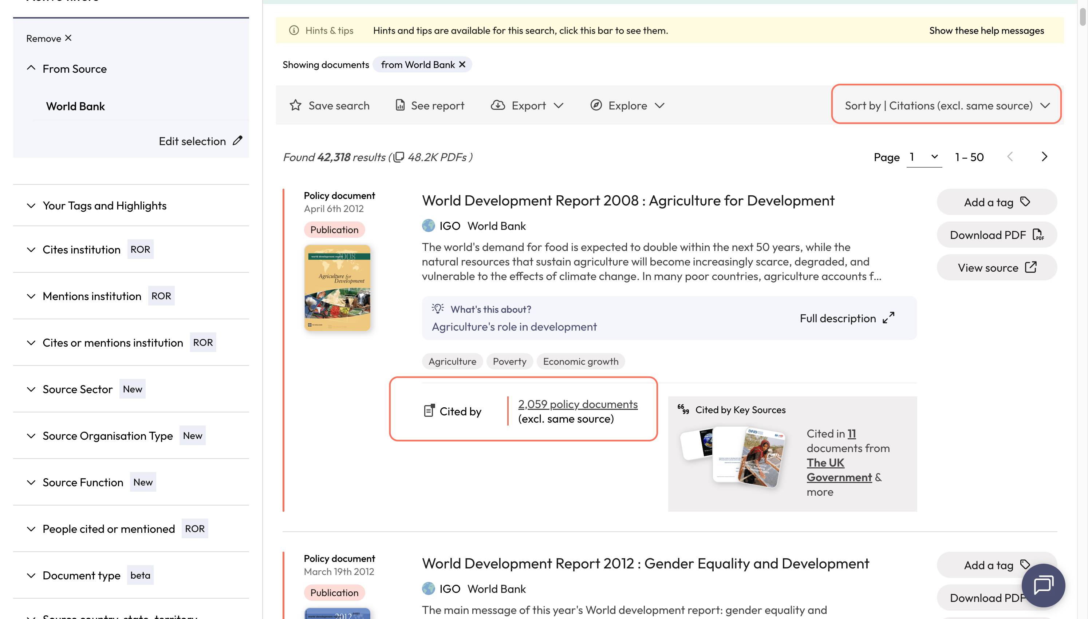Viewport: 1088px width, 619px height.
Task: Expand the Cites institution filter
Action: pos(31,249)
